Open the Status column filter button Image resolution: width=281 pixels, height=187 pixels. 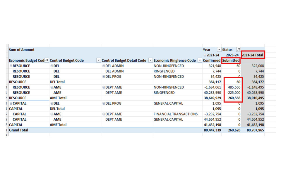(x=239, y=50)
